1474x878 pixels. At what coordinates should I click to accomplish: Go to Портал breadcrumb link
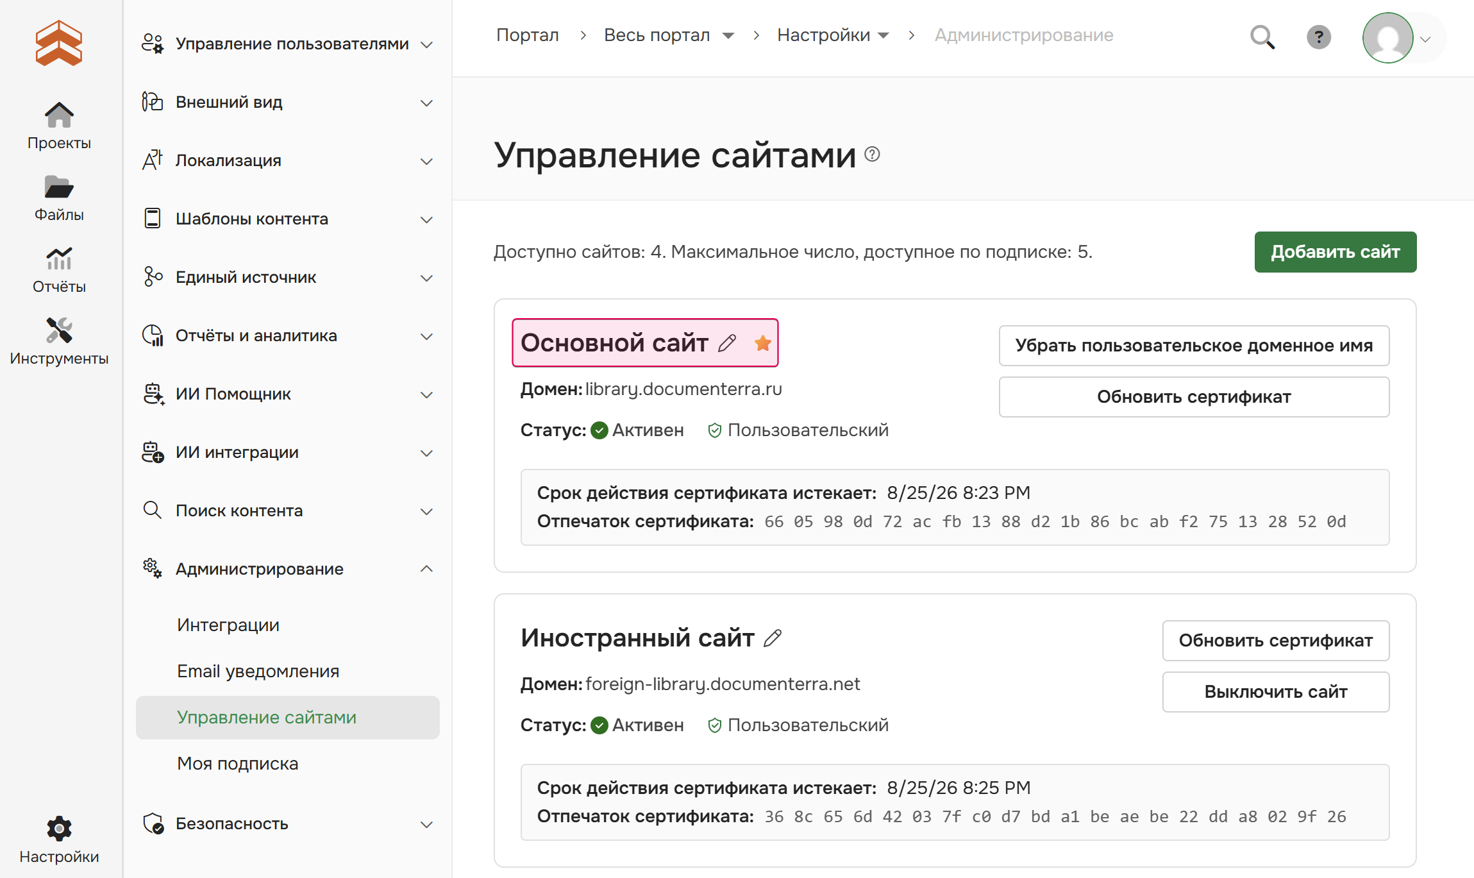tap(528, 35)
